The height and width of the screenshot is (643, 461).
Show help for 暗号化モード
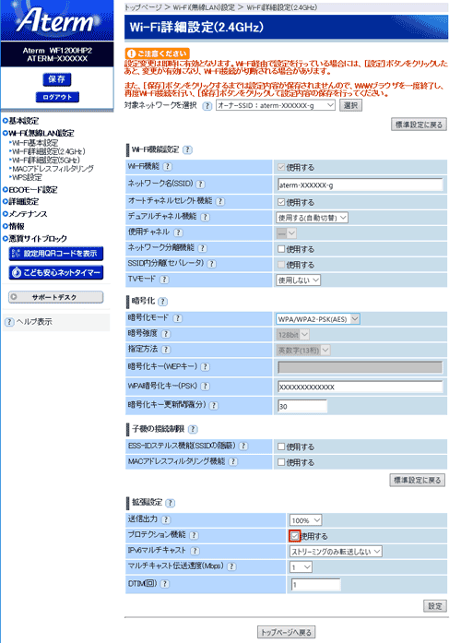coord(177,318)
